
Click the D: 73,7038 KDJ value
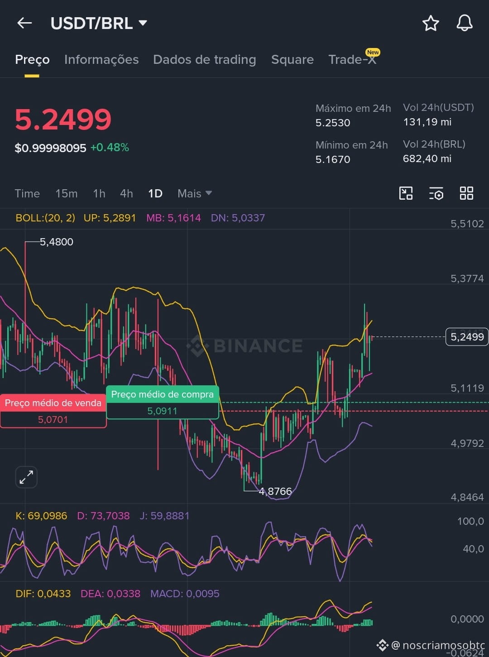click(x=103, y=516)
